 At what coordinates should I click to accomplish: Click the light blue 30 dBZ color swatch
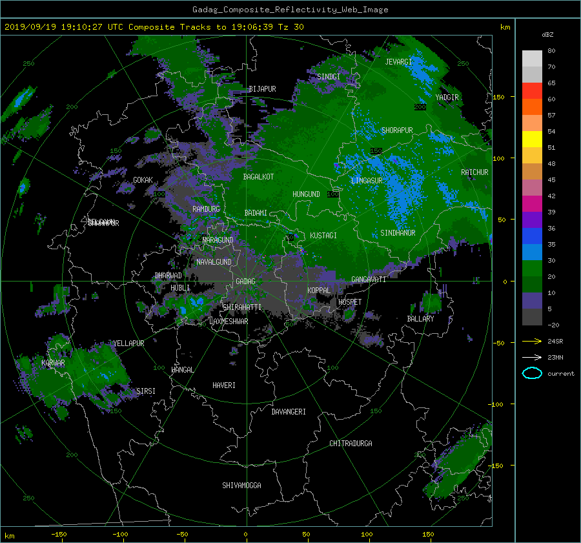click(x=532, y=252)
